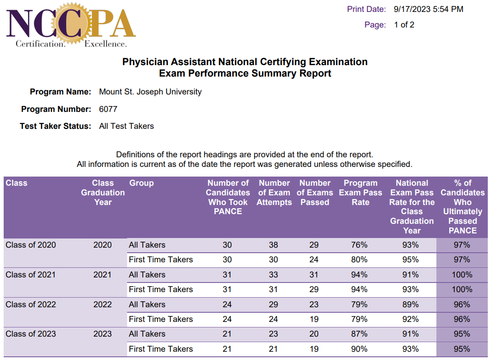Click the report headings definitions note
The width and height of the screenshot is (491, 360).
tap(245, 155)
